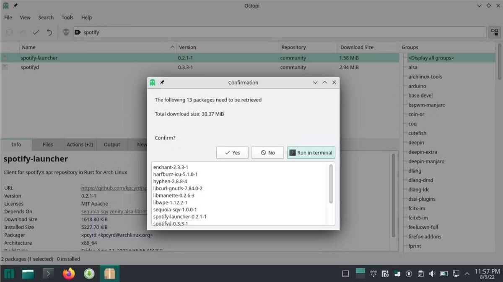Apply pending transaction with checkmark icon
Screen dimensions: 503x282
coord(36,32)
